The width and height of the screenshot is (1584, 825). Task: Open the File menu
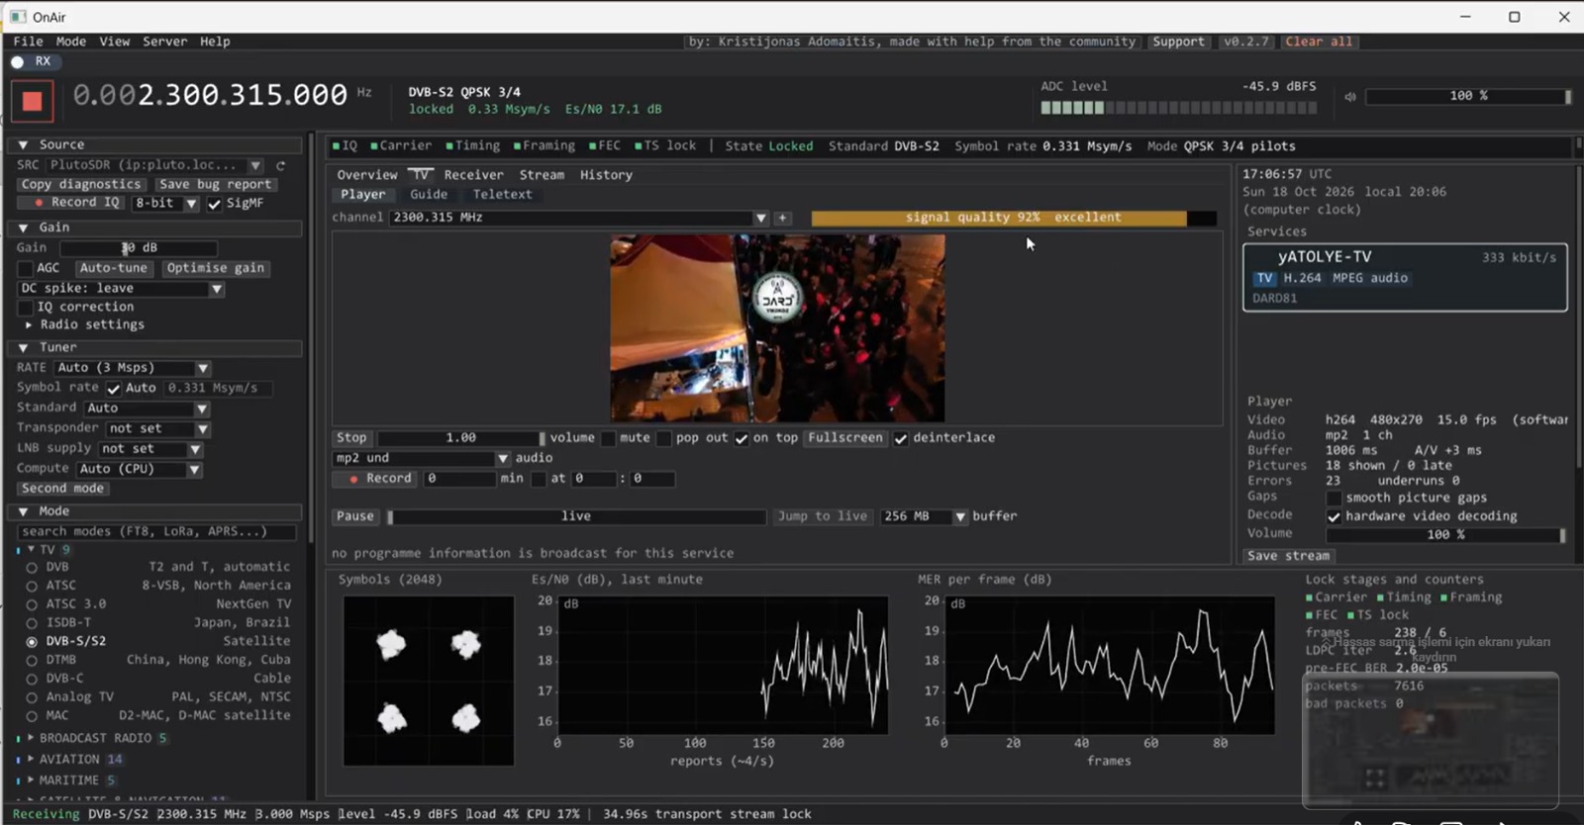pos(28,42)
